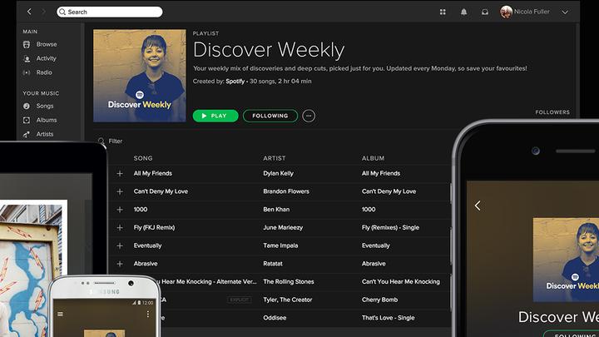Open profile link Nicola Fuller
Viewport: 599px width, 337px height.
532,12
